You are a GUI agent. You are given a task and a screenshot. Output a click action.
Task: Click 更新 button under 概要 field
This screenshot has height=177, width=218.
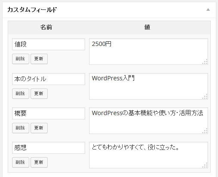39,128
